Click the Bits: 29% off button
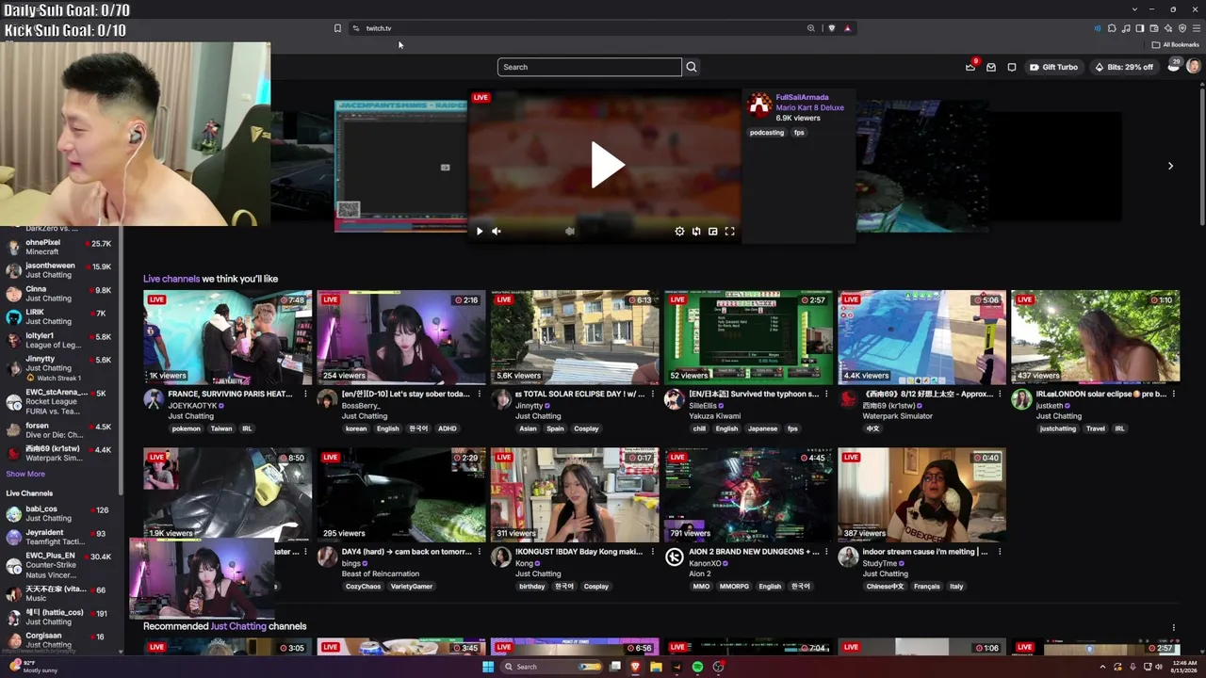Screen dimensions: 1206x678 (1123, 67)
